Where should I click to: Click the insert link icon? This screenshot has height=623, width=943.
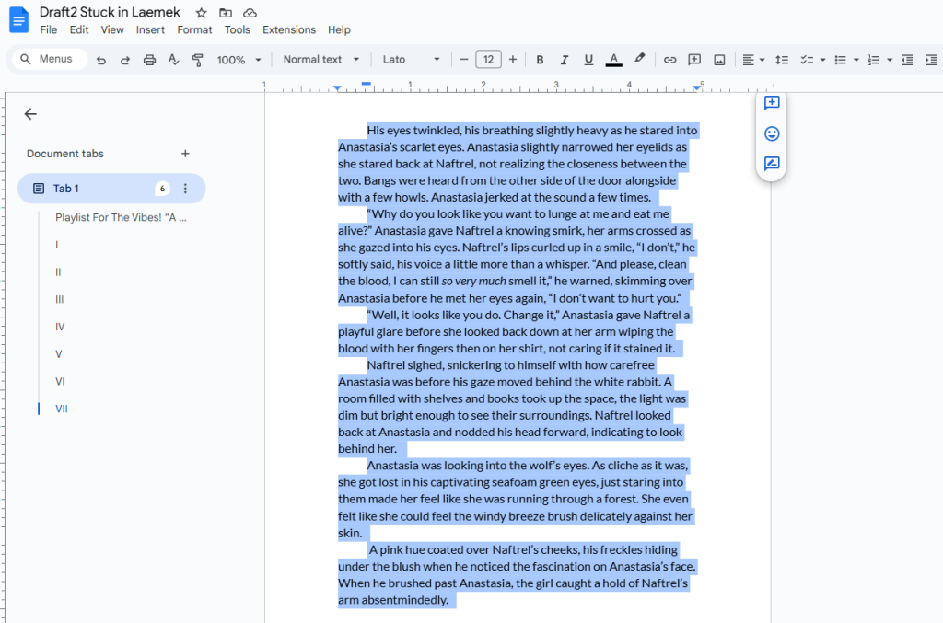(x=669, y=60)
